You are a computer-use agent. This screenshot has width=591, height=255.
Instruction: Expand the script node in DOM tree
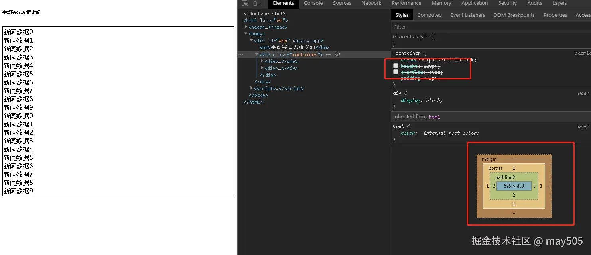[252, 88]
